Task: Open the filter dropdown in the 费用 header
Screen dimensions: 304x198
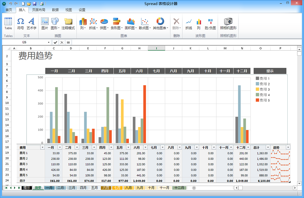Action: click(43, 147)
